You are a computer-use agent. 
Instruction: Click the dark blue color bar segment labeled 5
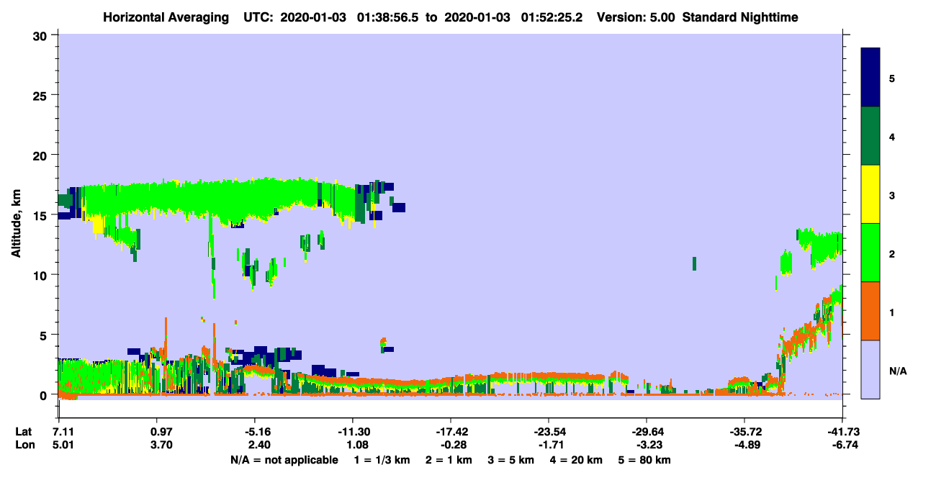click(870, 78)
